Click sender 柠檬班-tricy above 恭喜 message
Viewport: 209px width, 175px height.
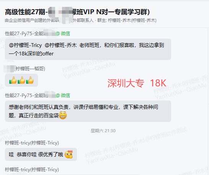click(x=32, y=143)
